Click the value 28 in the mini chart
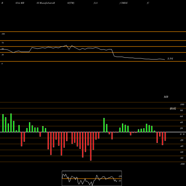 pos(120,176)
